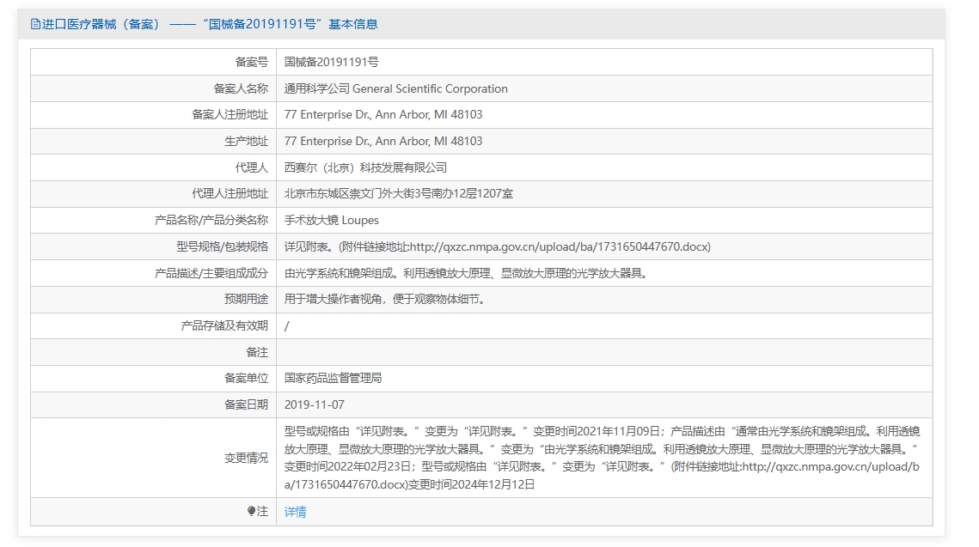Click the 代理人 row label

tap(252, 167)
